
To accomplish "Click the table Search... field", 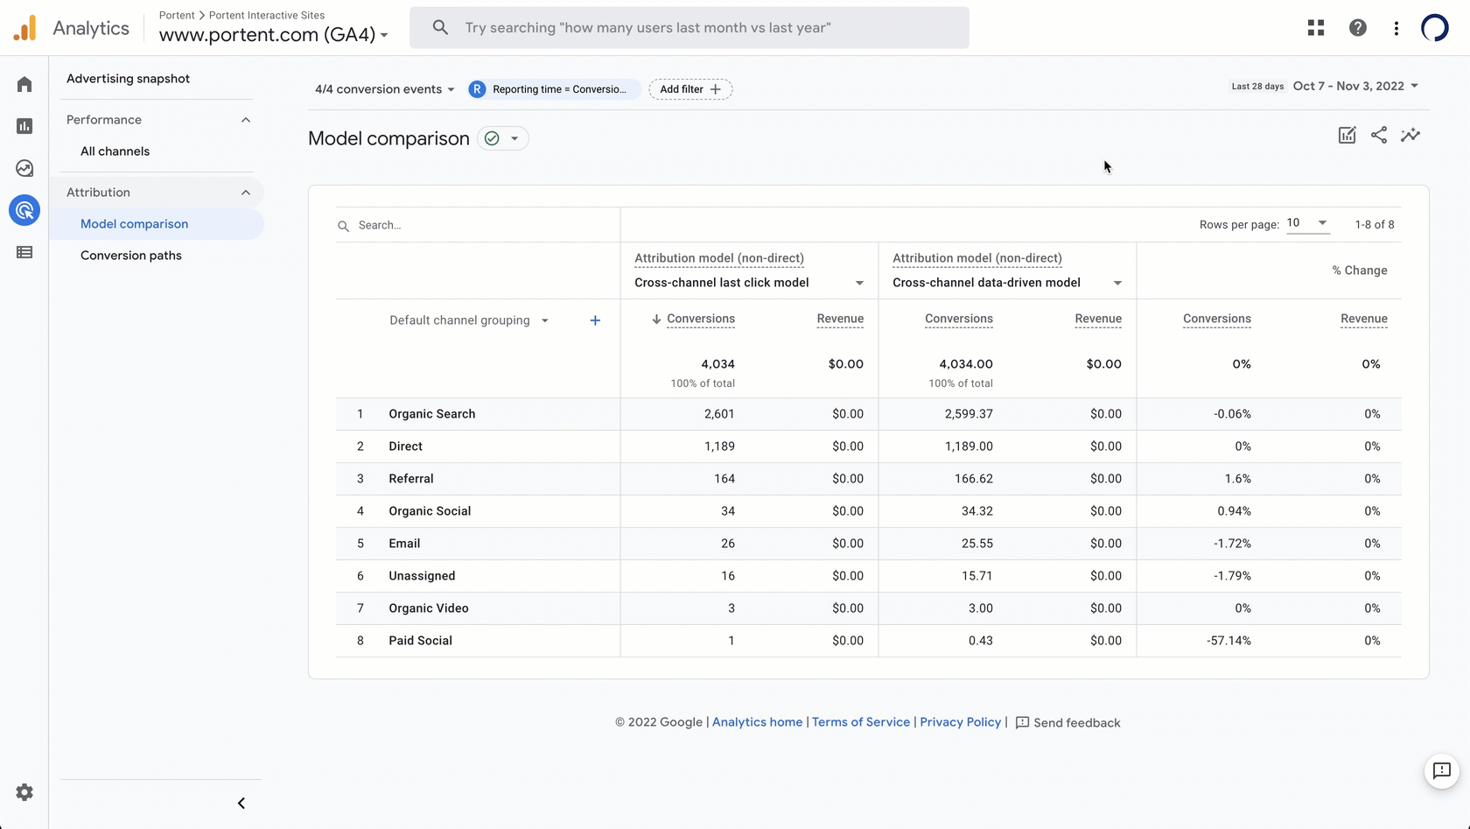I will point(478,226).
